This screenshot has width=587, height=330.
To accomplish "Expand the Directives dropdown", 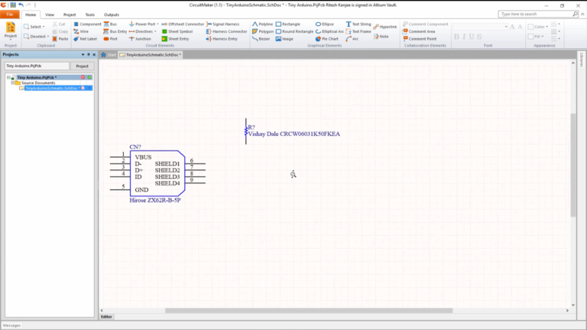I will click(155, 31).
